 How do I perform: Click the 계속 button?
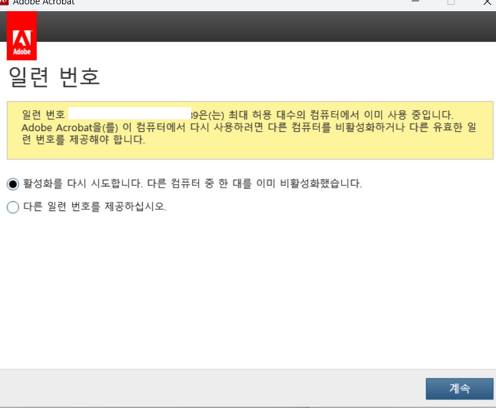pos(458,388)
